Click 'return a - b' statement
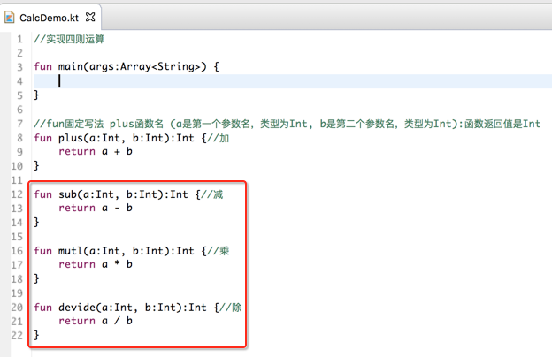Image resolution: width=552 pixels, height=357 pixels. pyautogui.click(x=96, y=209)
